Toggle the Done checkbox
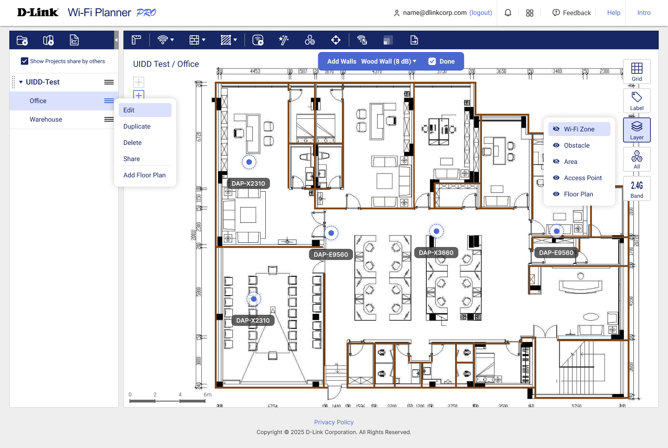The height and width of the screenshot is (448, 668). [x=432, y=61]
